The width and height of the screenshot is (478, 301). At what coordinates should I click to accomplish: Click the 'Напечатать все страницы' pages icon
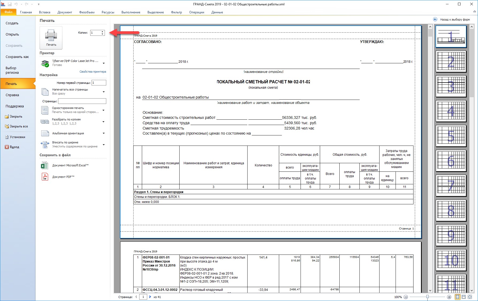(x=45, y=92)
